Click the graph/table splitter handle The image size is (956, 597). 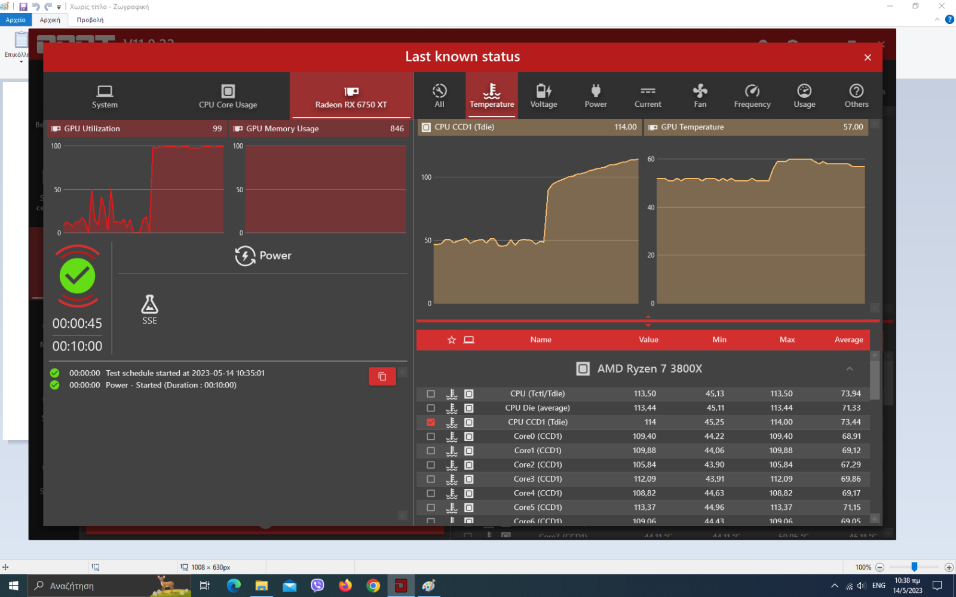[x=648, y=321]
